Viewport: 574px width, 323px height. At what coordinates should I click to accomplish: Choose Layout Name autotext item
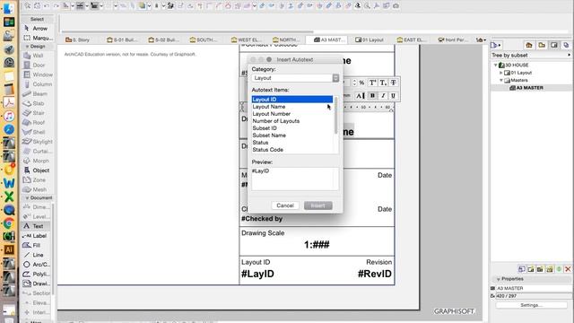269,107
